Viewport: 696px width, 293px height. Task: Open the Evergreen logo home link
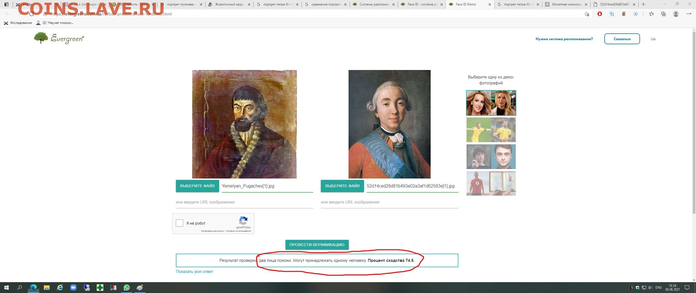59,38
